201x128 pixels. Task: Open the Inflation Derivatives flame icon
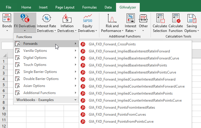pos(67,18)
